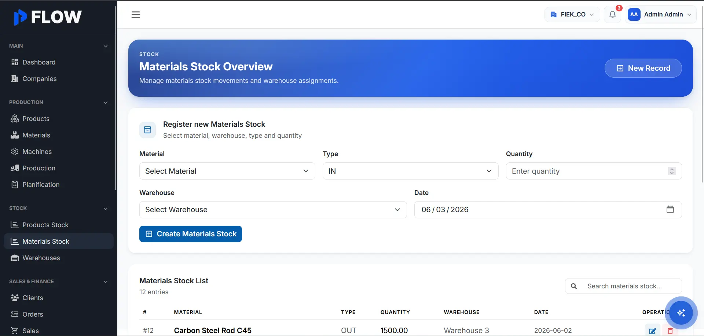The image size is (704, 336).
Task: Click the date field 06/03/2026
Action: (548, 210)
